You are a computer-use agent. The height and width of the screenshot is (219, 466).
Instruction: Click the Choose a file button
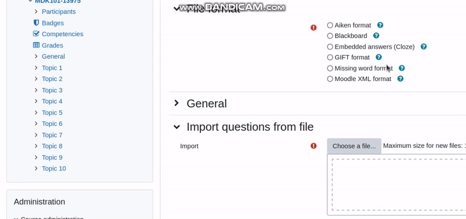(354, 146)
